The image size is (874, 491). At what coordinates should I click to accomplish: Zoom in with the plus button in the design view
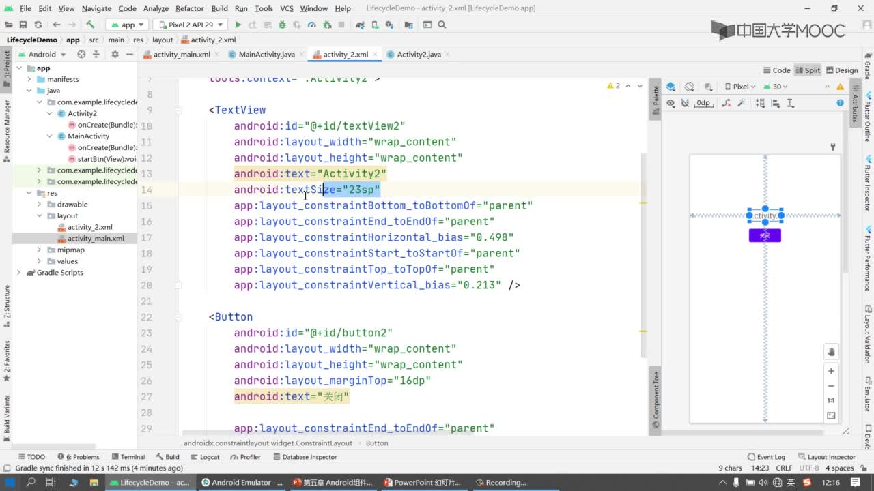pos(831,371)
